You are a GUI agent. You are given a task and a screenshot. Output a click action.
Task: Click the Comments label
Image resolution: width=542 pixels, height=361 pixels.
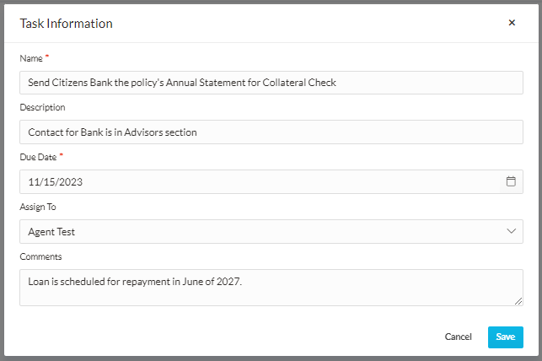[x=40, y=256]
